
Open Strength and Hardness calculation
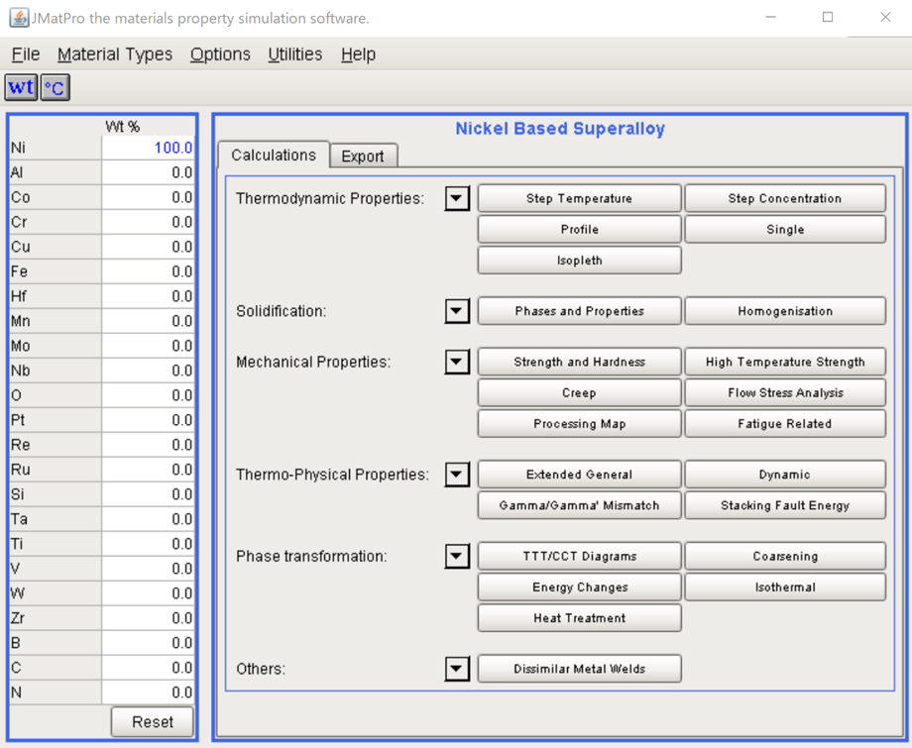pos(579,362)
